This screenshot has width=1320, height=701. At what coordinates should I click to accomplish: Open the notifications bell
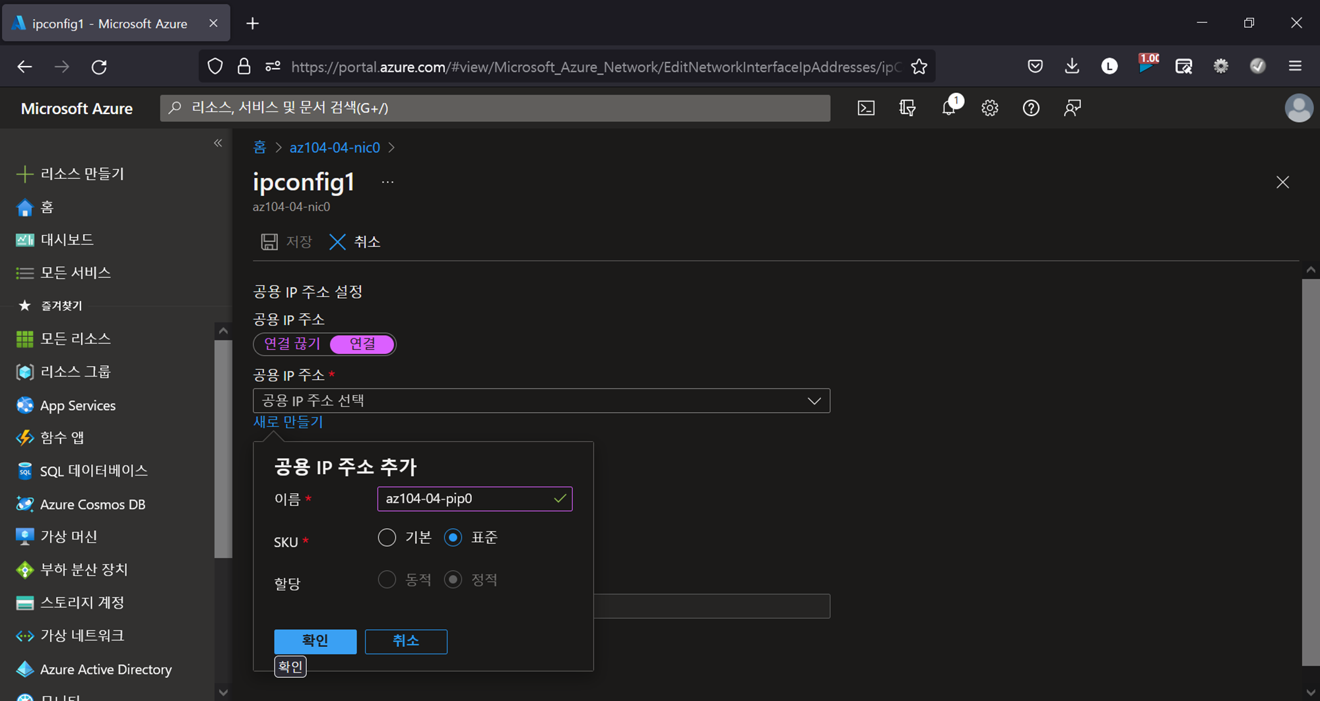click(x=950, y=107)
